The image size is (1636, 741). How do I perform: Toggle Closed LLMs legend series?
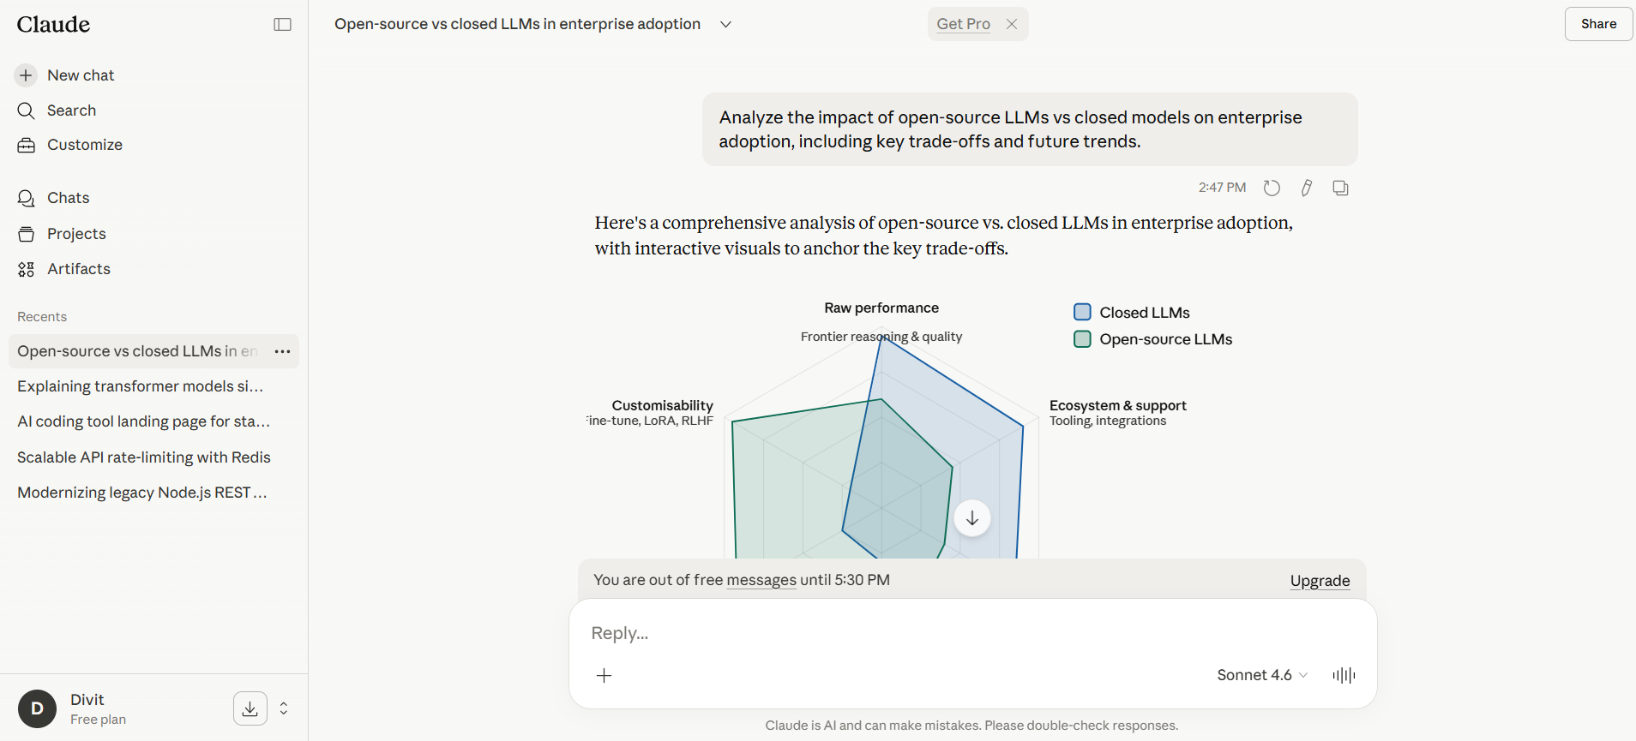(1131, 313)
